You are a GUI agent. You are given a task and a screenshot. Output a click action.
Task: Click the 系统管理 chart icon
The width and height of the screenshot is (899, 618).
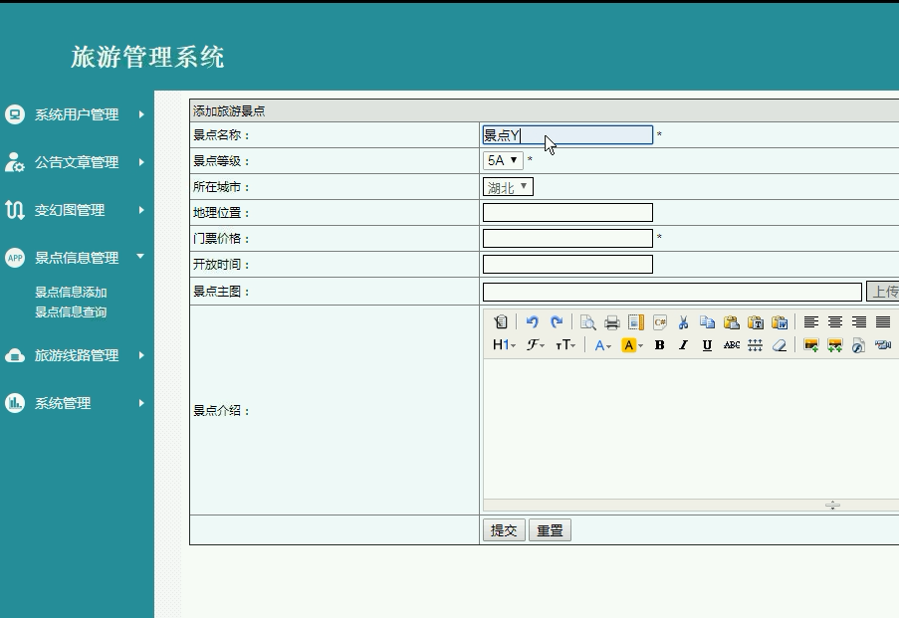[x=15, y=403]
